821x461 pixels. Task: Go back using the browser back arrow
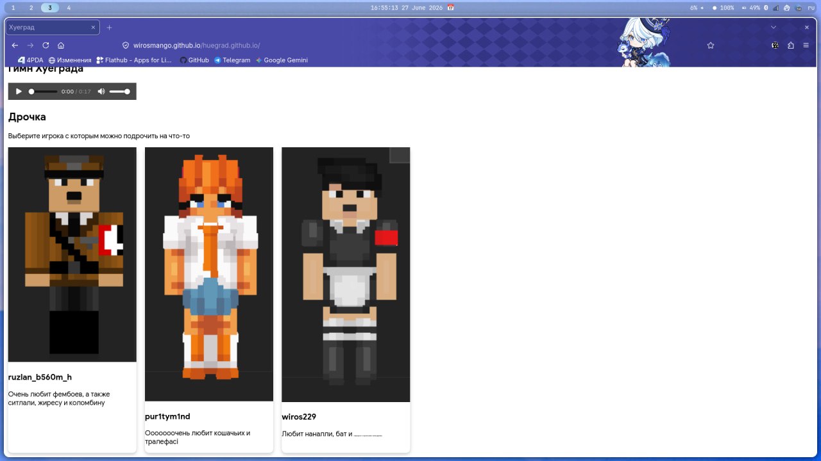[15, 45]
